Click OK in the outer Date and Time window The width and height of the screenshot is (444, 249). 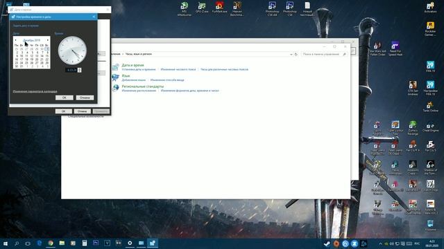tap(63, 111)
